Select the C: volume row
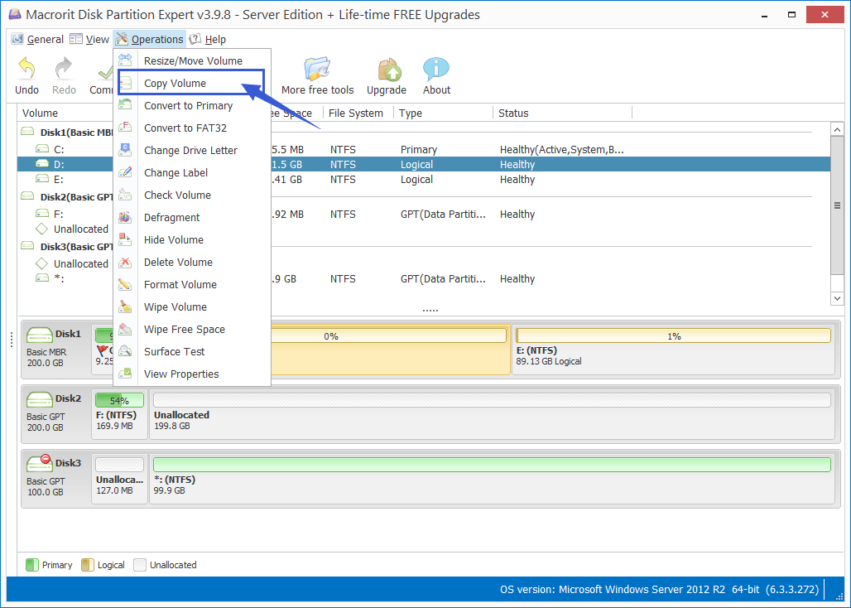 point(423,149)
